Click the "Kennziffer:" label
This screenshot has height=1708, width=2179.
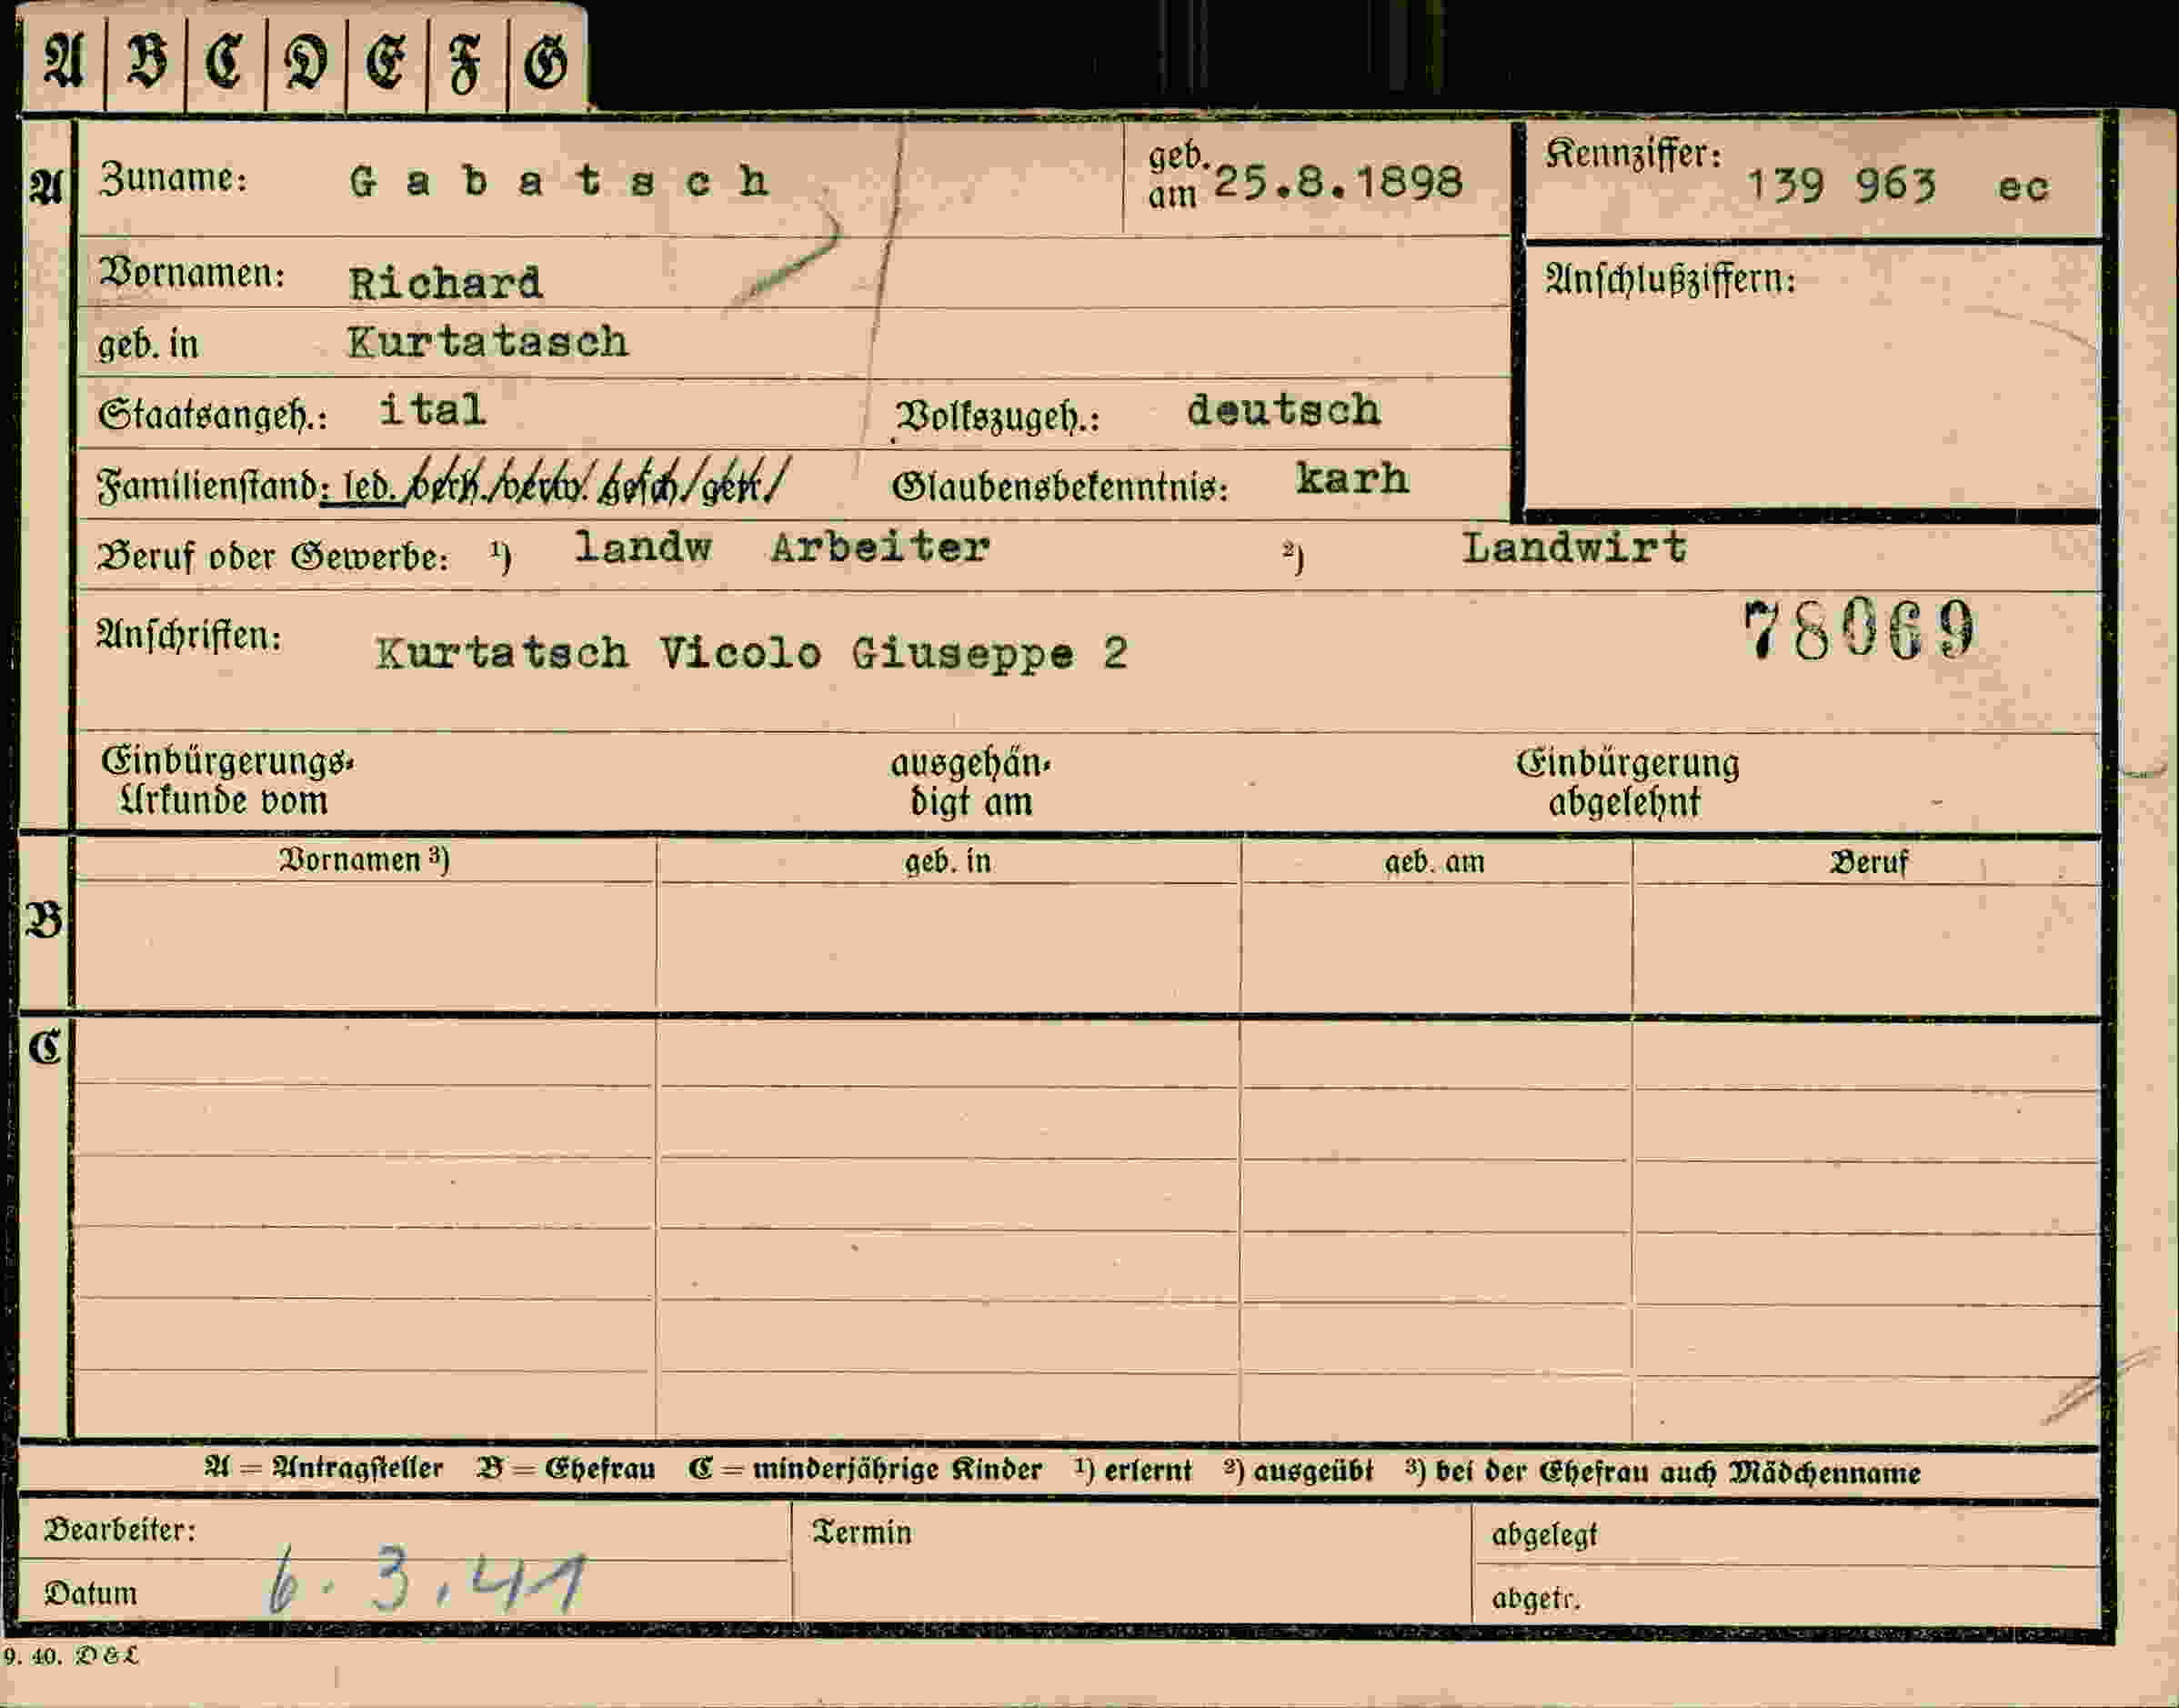(x=1633, y=154)
